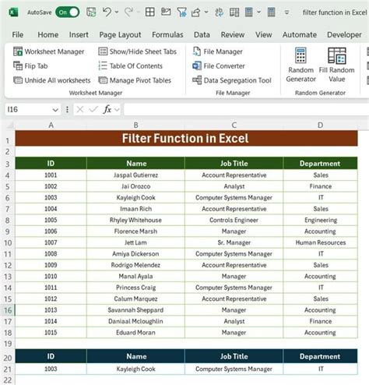Viewport: 369px width, 385px height.
Task: Click the table form icon in quick access toolbar
Action: pyautogui.click(x=234, y=12)
